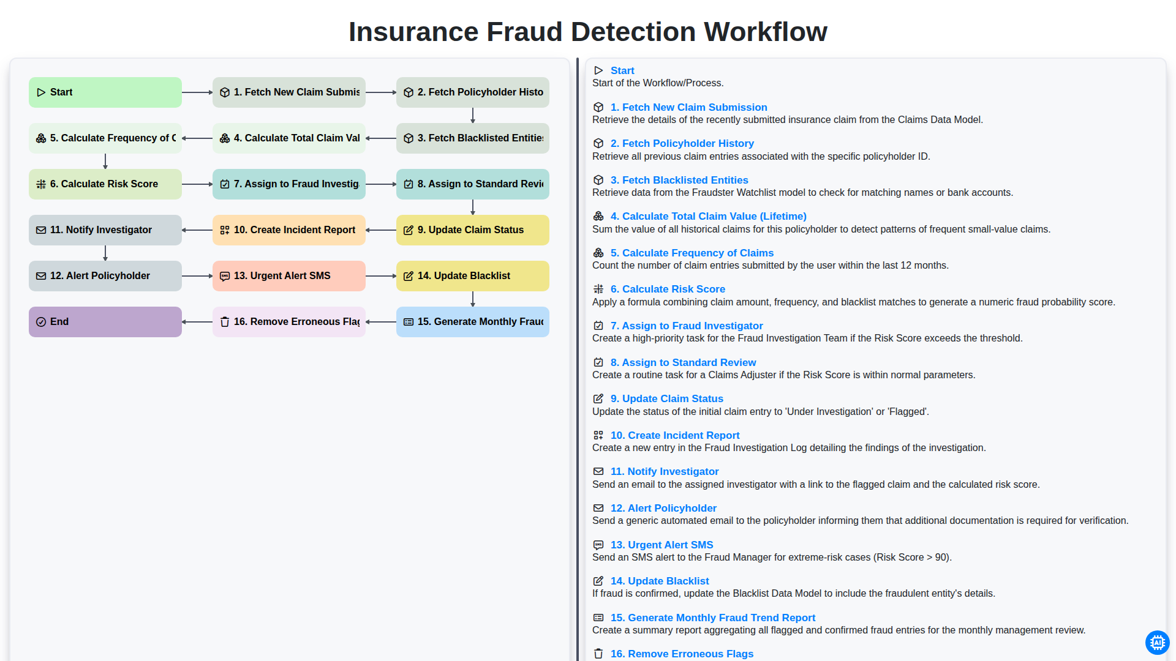The width and height of the screenshot is (1176, 661).
Task: Click cubes icon in Calculate Frequency node
Action: click(x=41, y=138)
